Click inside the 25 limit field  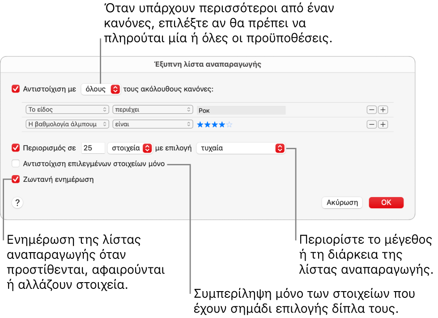93,148
